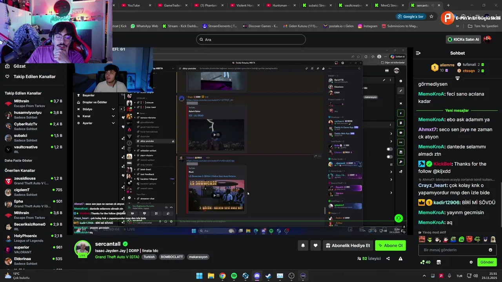
Task: Open zeusidiouss recommended channel
Action: (x=33, y=181)
